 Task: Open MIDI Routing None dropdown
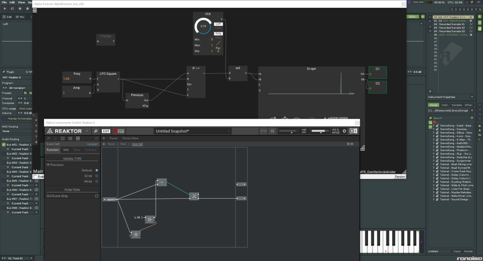point(17,131)
